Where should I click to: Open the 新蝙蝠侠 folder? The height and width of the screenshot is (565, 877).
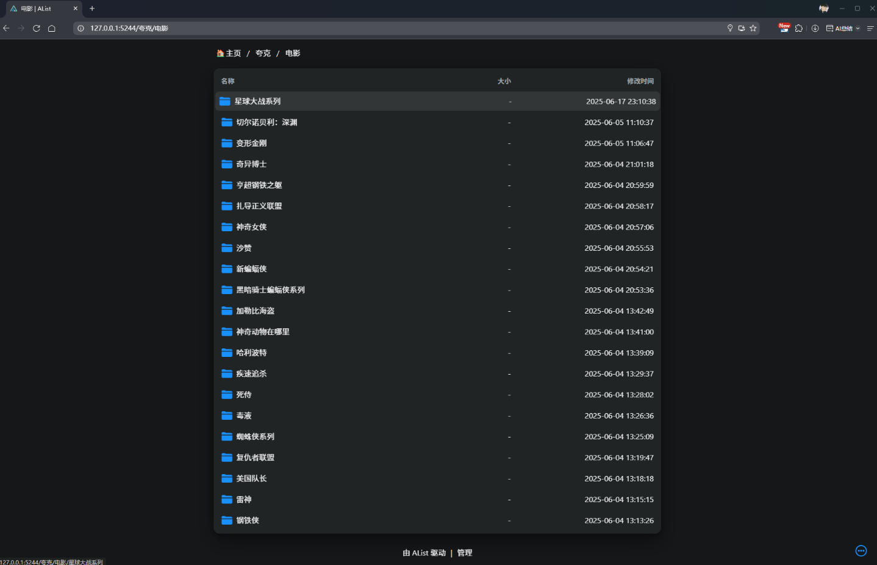[x=437, y=269]
